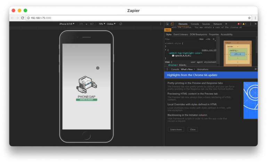
Task: Close the bottom drawer panel
Action: point(256,69)
